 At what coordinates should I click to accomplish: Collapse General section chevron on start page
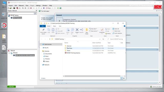(x=157, y=15)
